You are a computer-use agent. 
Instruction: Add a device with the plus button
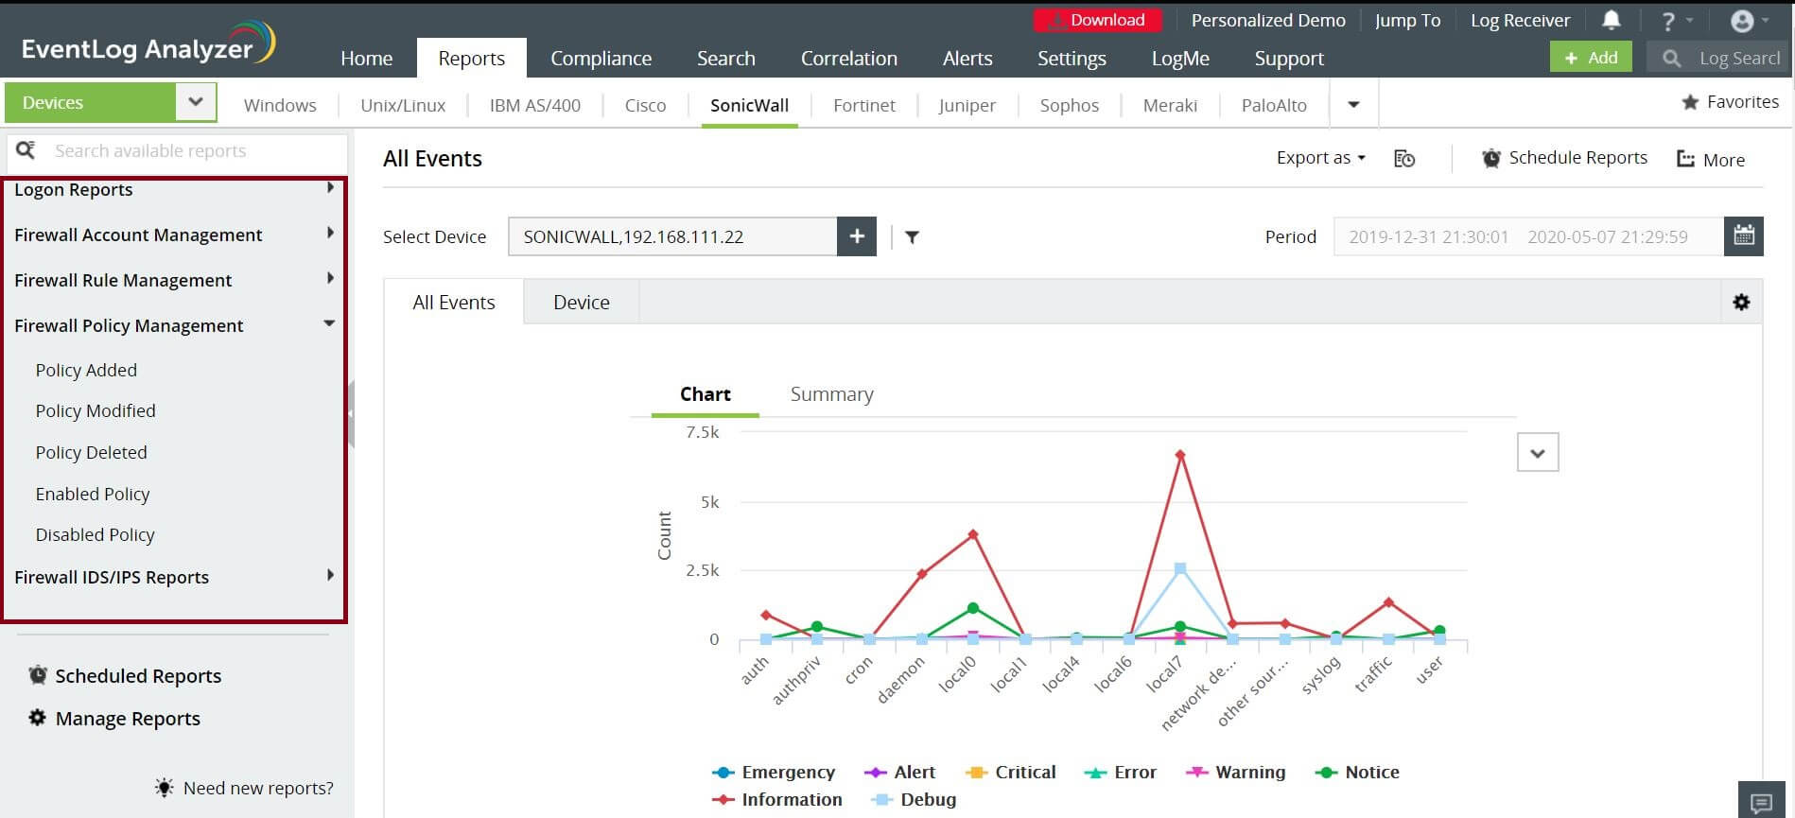pos(857,236)
